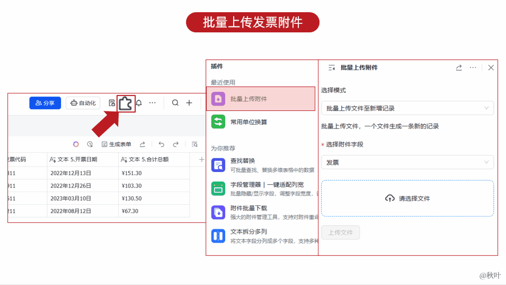506x285 pixels.
Task: Click the undo arrow icon
Action: (161, 144)
